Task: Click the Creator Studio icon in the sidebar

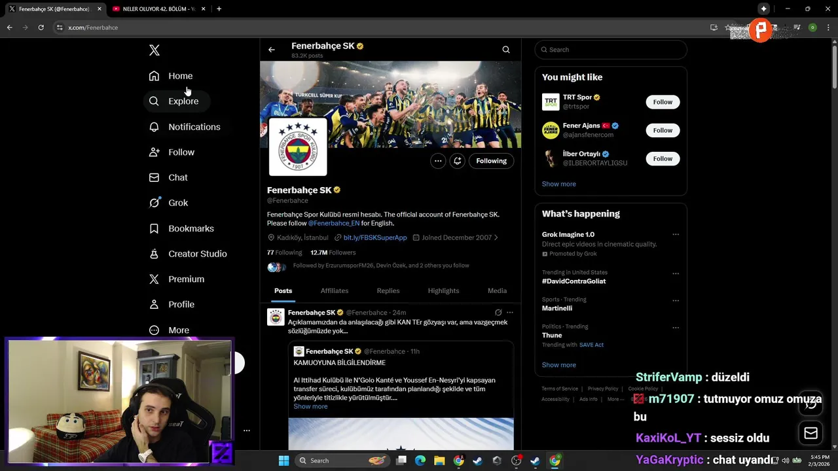Action: click(x=154, y=254)
